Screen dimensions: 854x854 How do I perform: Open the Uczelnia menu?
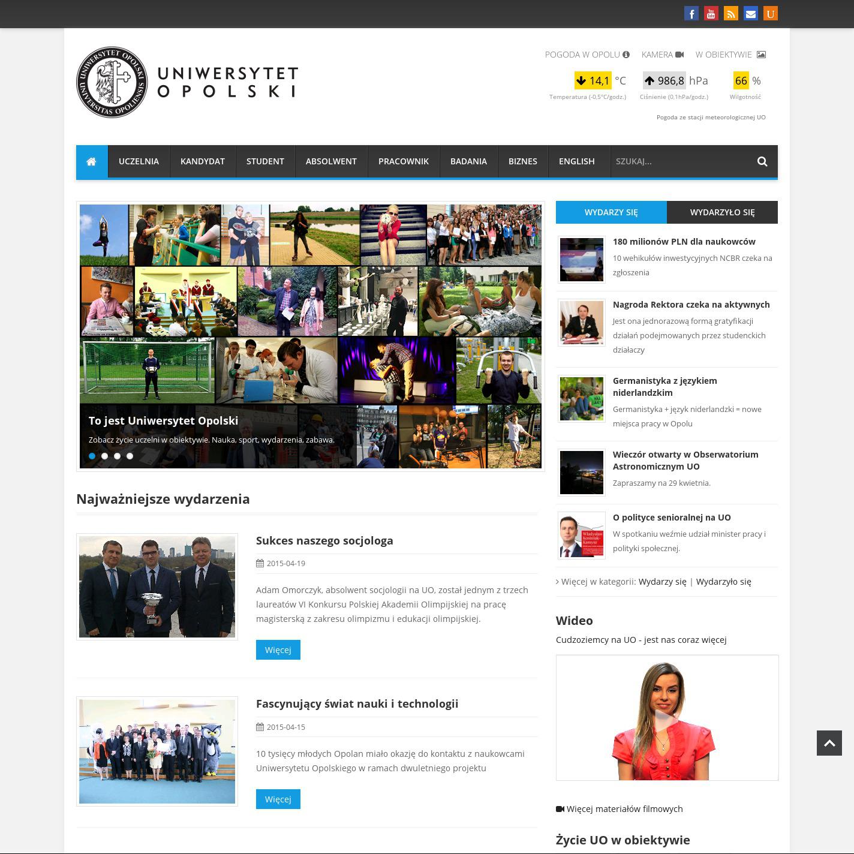point(139,161)
